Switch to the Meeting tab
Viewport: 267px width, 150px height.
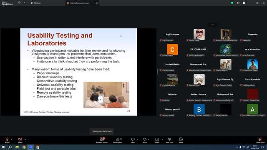(35, 3)
